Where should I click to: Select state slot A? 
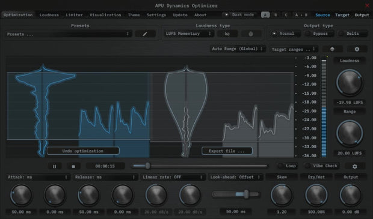[265, 15]
